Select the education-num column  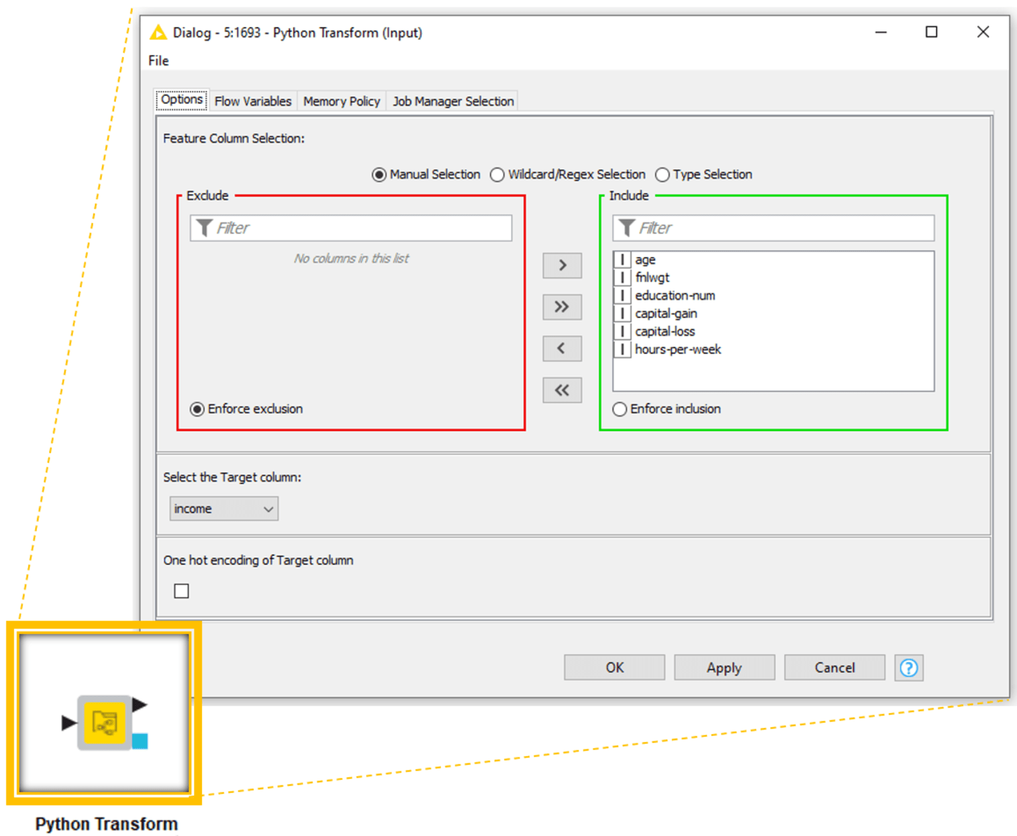(x=773, y=295)
